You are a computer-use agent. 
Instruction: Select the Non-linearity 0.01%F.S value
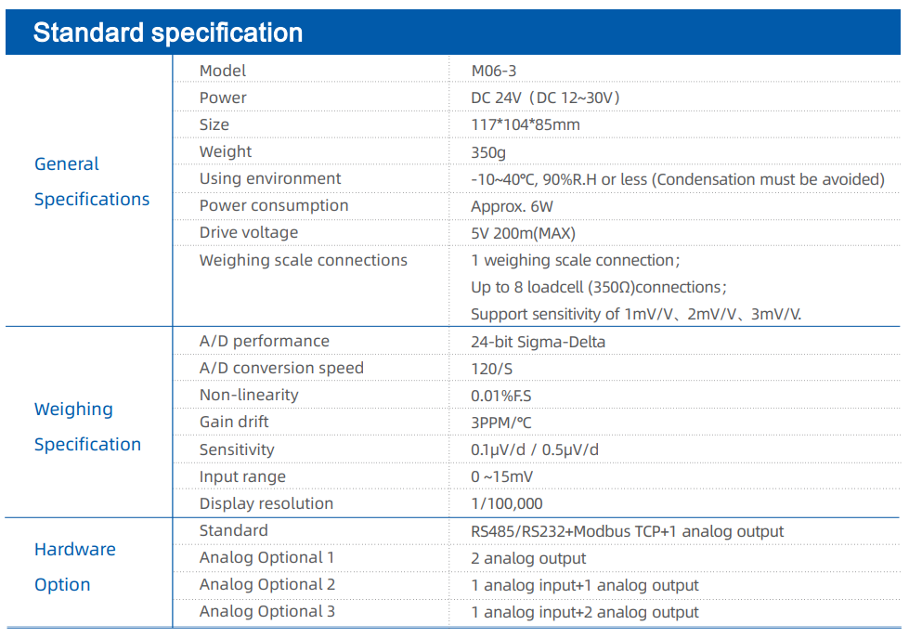(500, 396)
